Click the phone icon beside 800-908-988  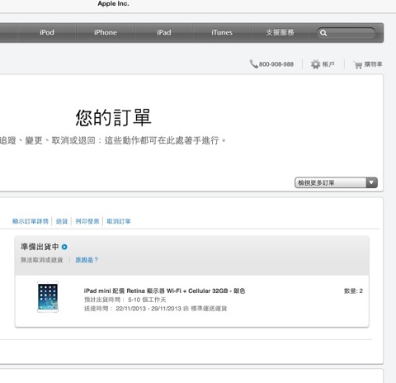(253, 64)
